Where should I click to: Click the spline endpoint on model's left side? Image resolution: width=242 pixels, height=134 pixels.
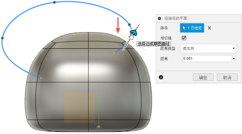(x=41, y=78)
